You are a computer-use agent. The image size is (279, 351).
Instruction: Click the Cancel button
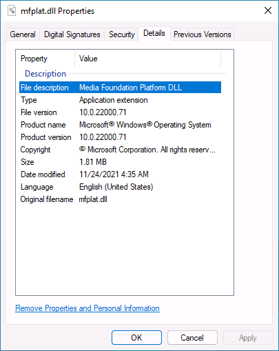click(192, 338)
